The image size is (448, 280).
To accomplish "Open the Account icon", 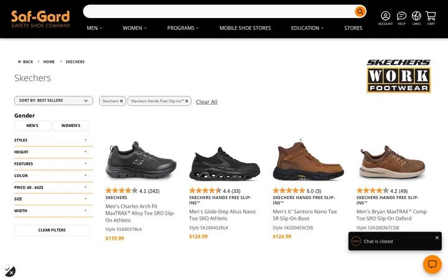I will (x=385, y=18).
